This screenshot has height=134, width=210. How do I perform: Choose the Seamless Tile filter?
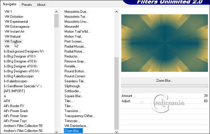coord(75,81)
